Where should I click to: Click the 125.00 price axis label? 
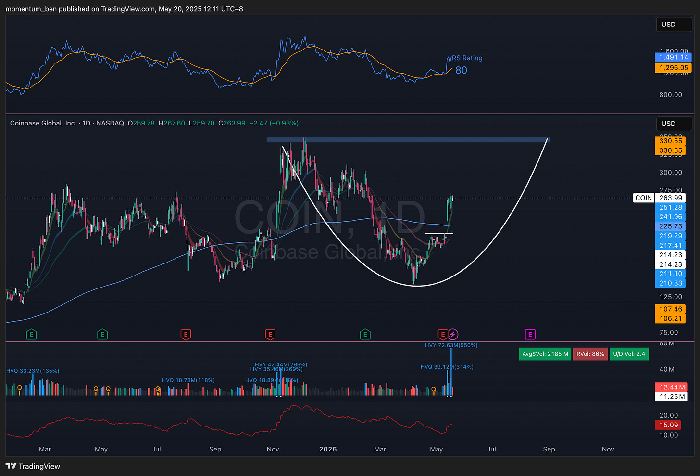point(671,297)
